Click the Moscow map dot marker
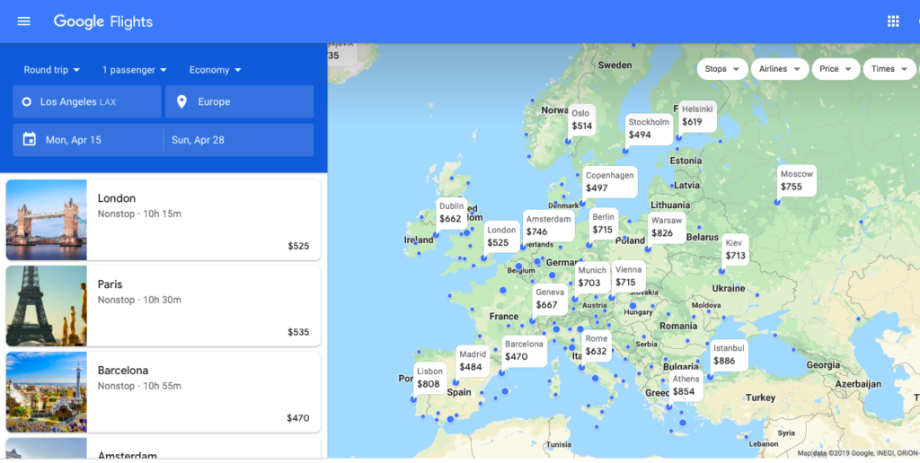The height and width of the screenshot is (463, 920). [777, 202]
